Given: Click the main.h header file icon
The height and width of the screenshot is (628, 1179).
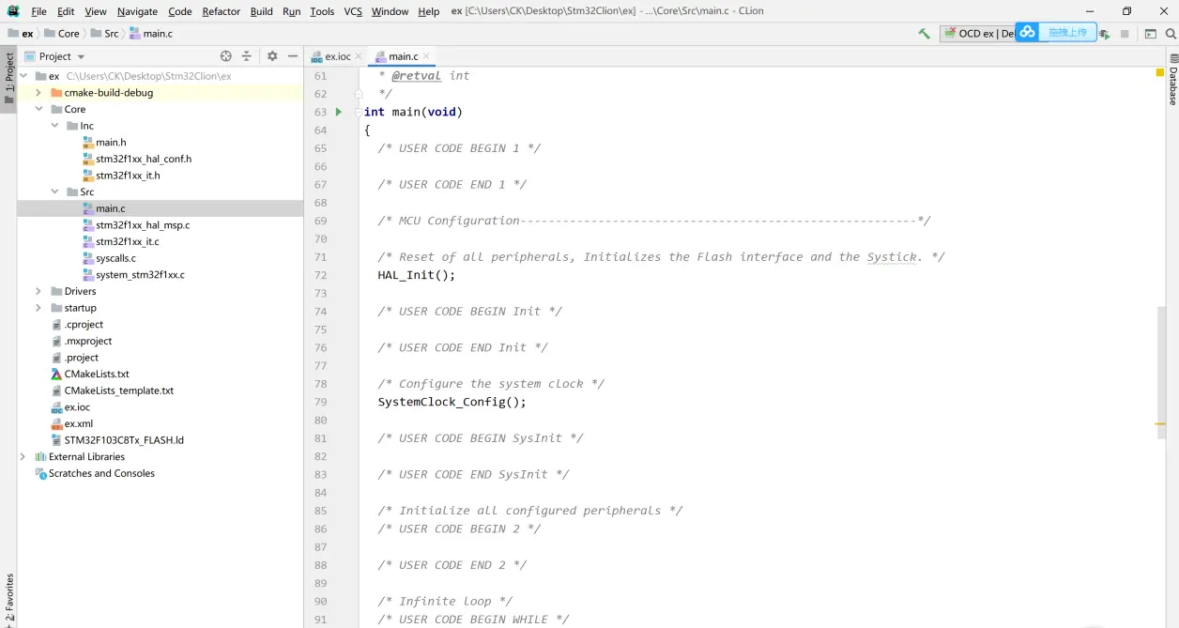Looking at the screenshot, I should click(x=88, y=143).
